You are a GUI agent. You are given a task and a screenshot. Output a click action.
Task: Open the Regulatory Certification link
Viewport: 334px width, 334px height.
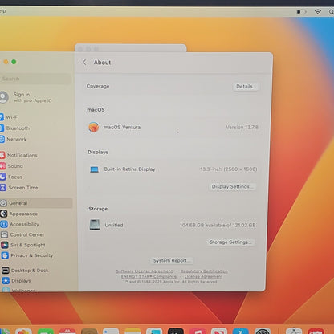[204, 271]
